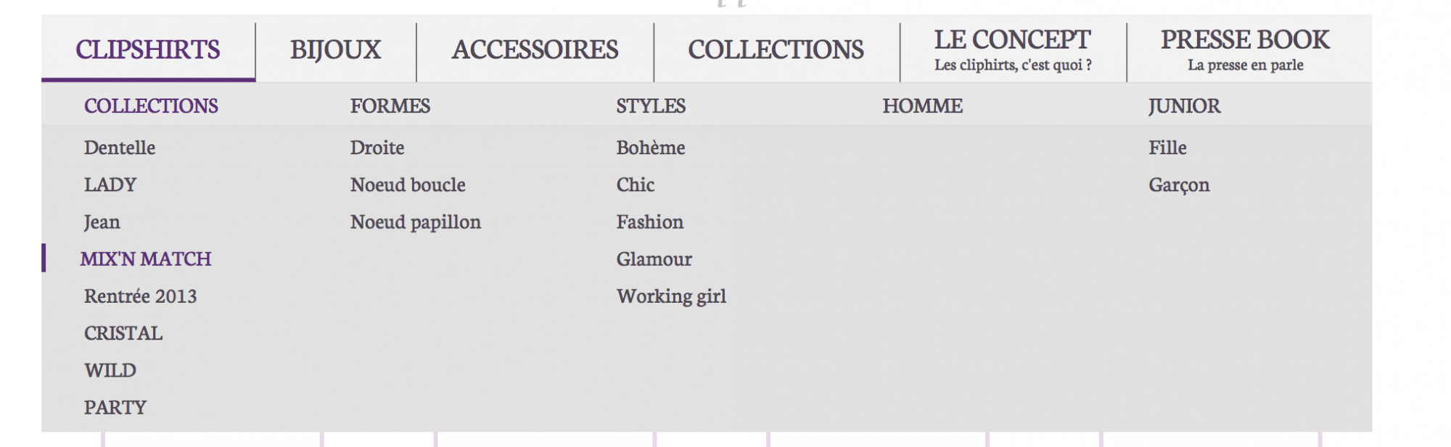Select the CRISTAL collection
This screenshot has width=1451, height=447.
[x=123, y=333]
